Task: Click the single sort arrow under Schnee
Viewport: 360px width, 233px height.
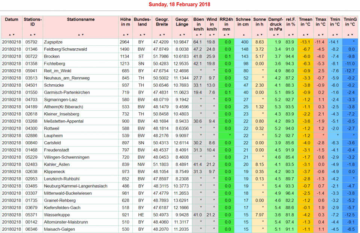Action: point(243,34)
